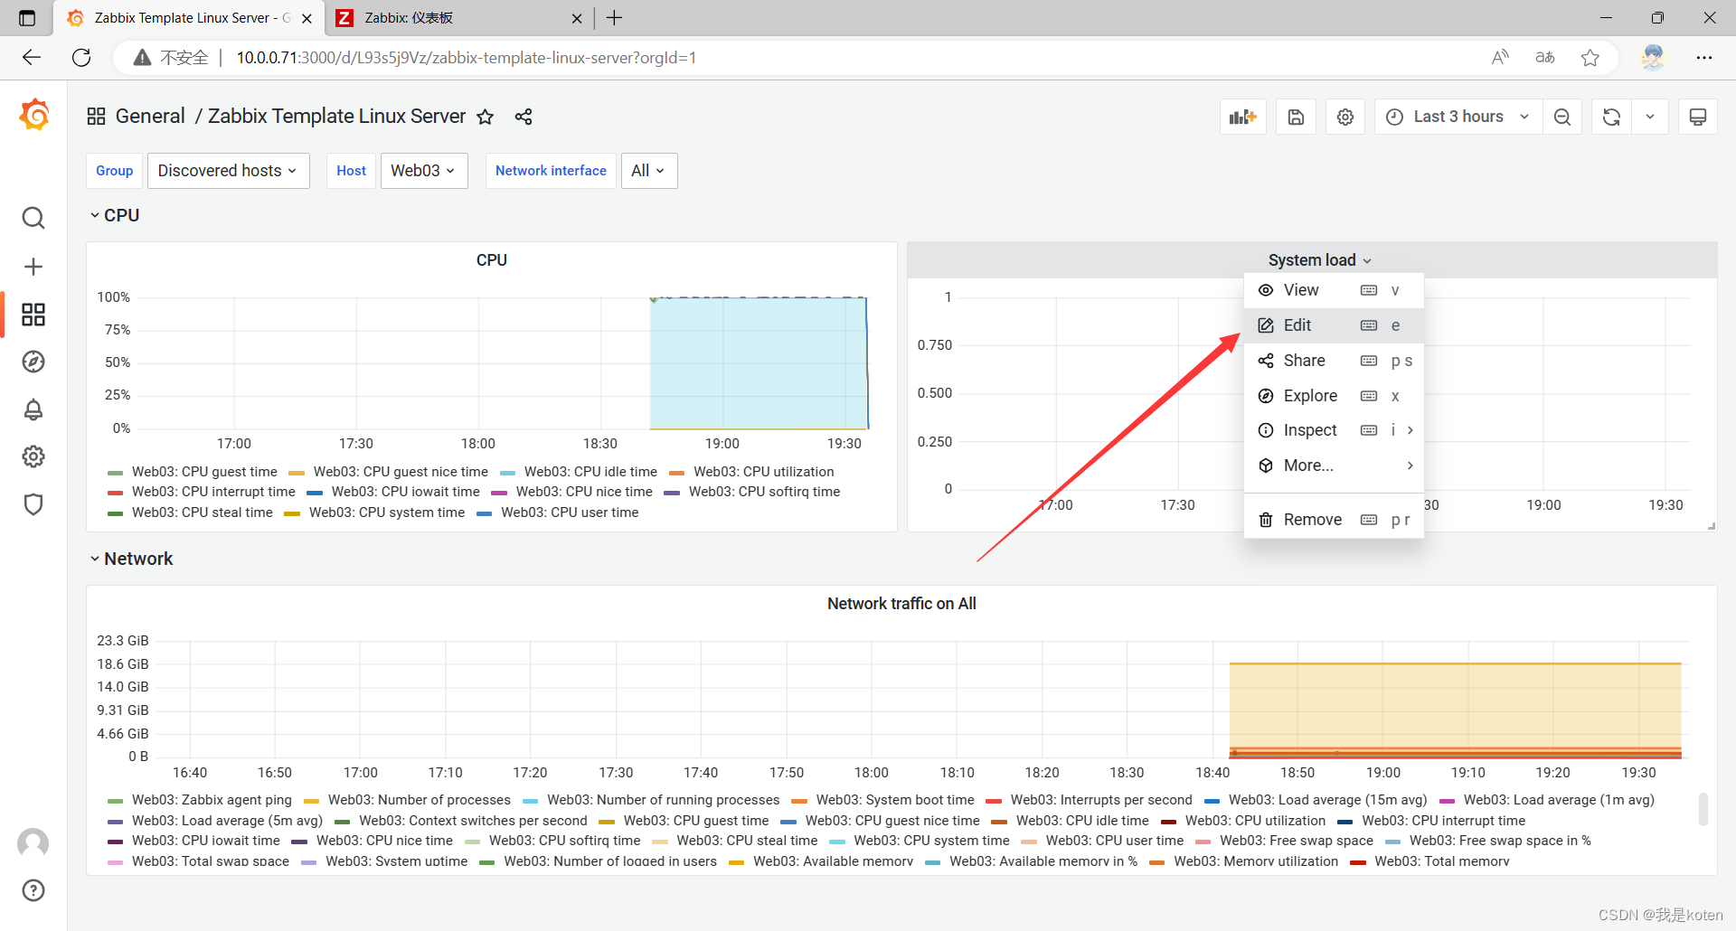Open the Explore compass icon in sidebar
1736x931 pixels.
33,362
